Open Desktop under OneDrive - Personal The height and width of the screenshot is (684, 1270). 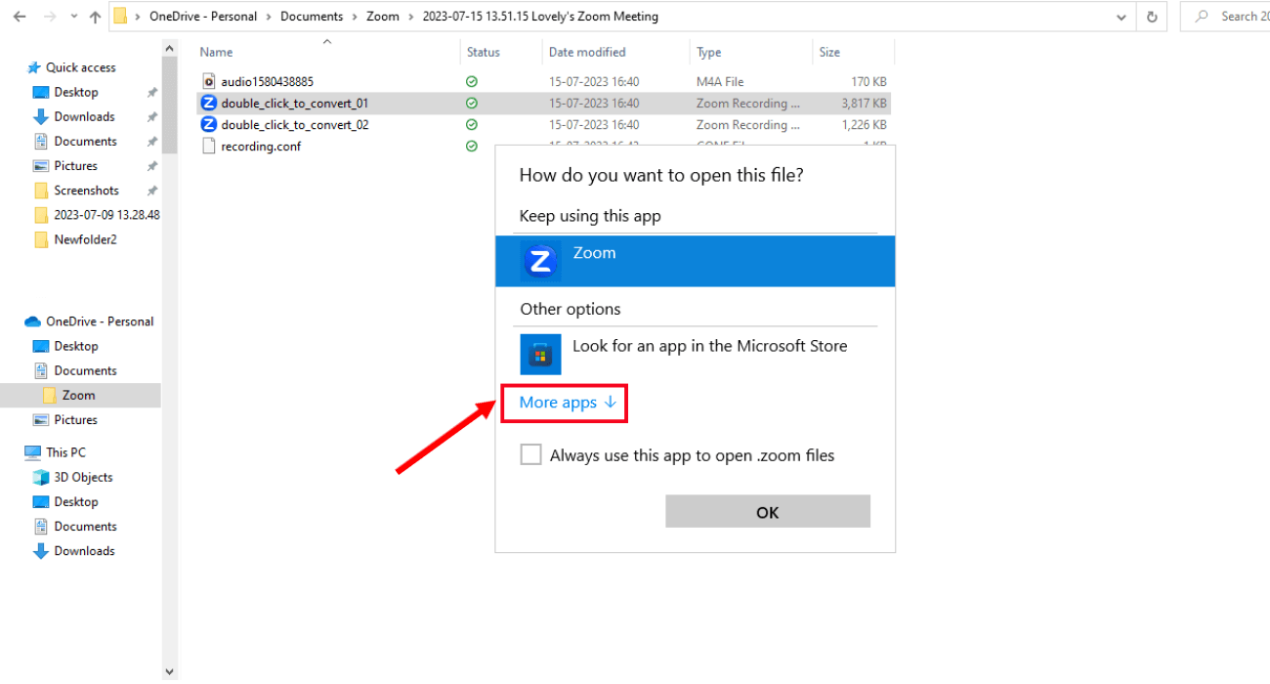click(76, 346)
